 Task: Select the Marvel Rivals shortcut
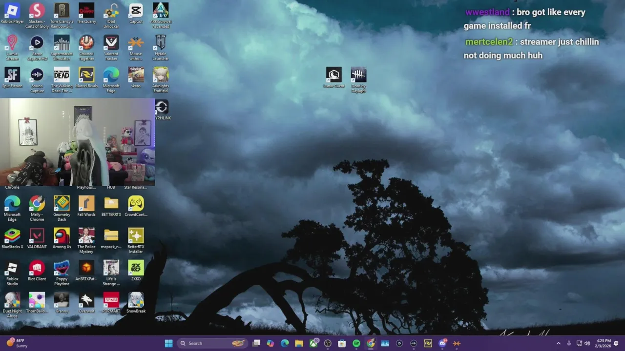(86, 78)
